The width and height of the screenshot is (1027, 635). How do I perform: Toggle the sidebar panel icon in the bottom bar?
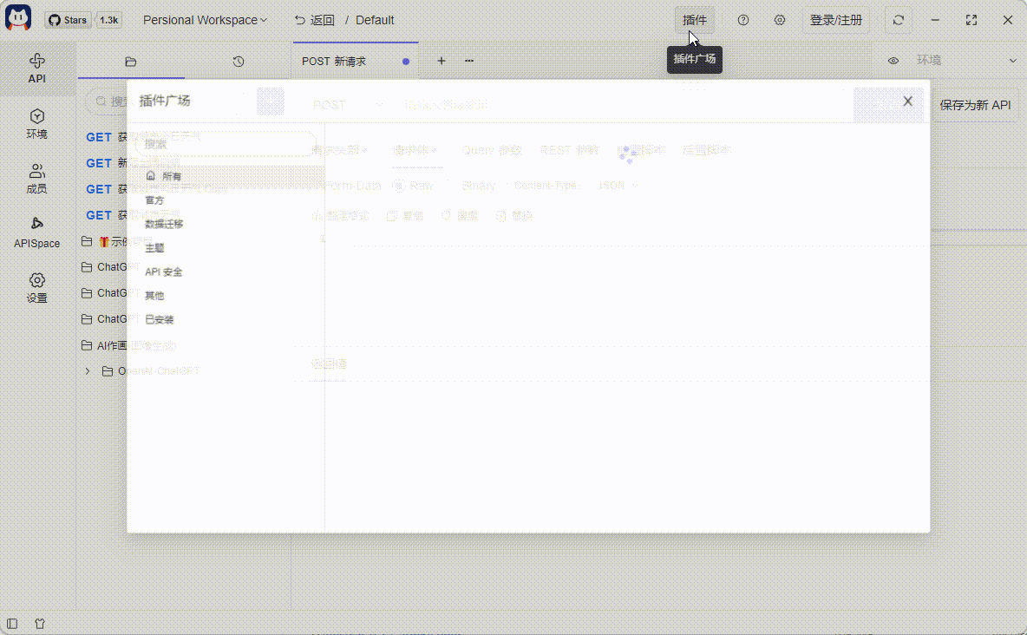(x=12, y=624)
